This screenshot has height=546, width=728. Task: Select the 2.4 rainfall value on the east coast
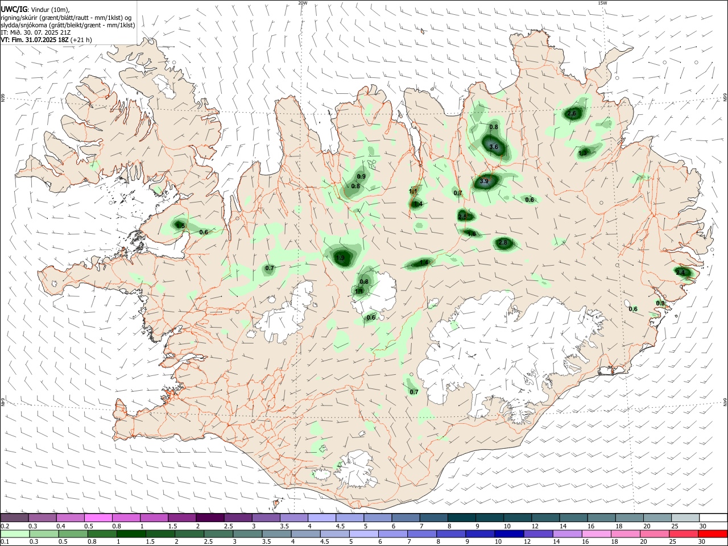point(680,273)
